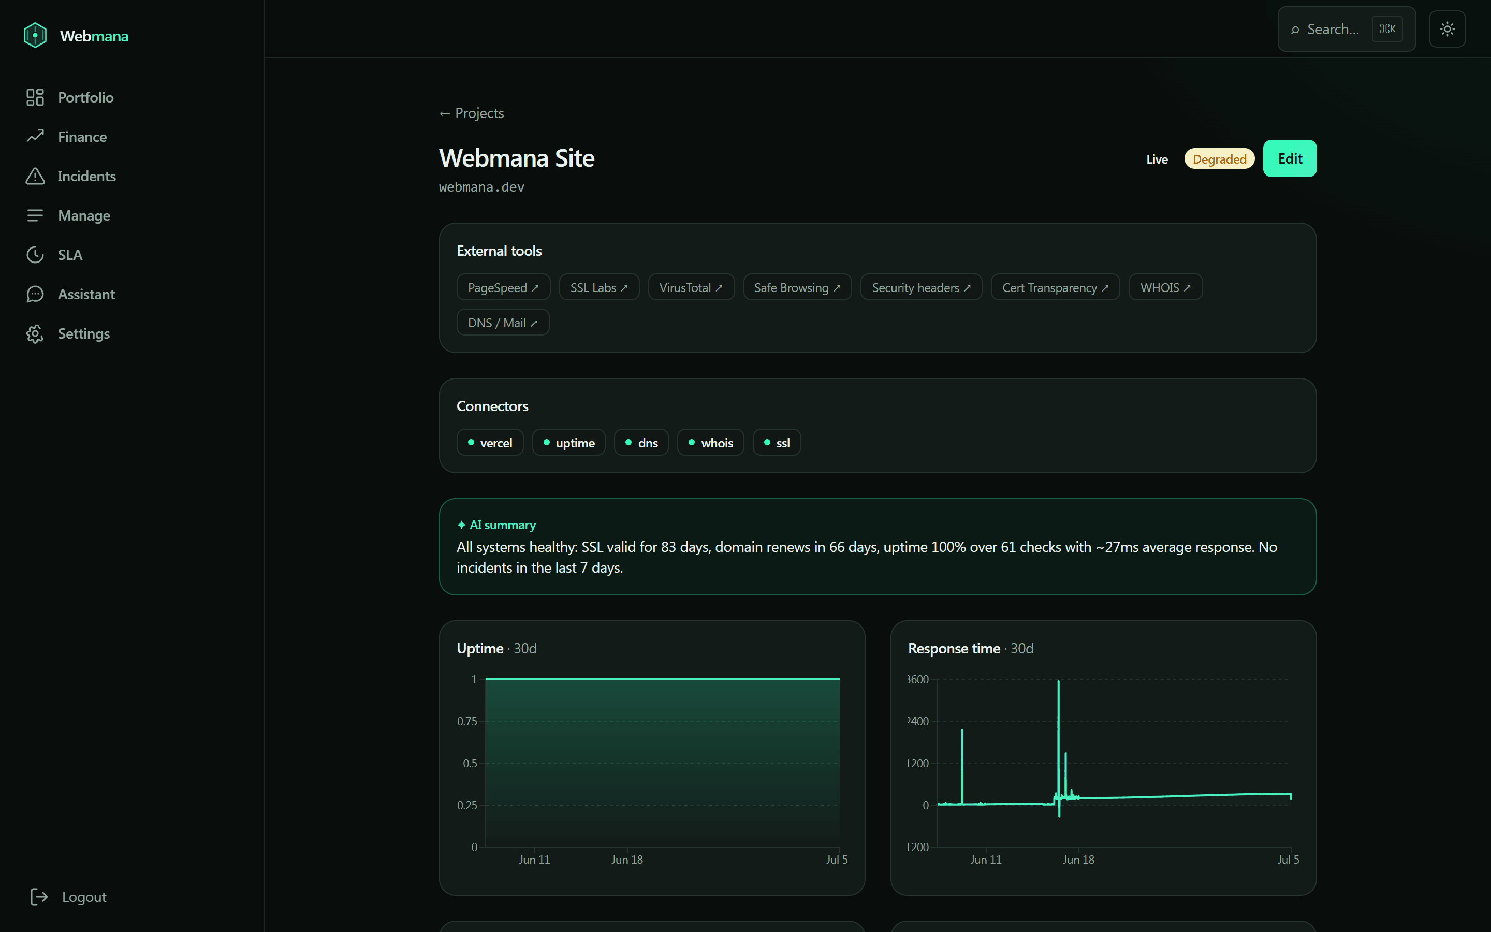This screenshot has height=932, width=1491.
Task: Select the ssl connector chip
Action: point(777,443)
